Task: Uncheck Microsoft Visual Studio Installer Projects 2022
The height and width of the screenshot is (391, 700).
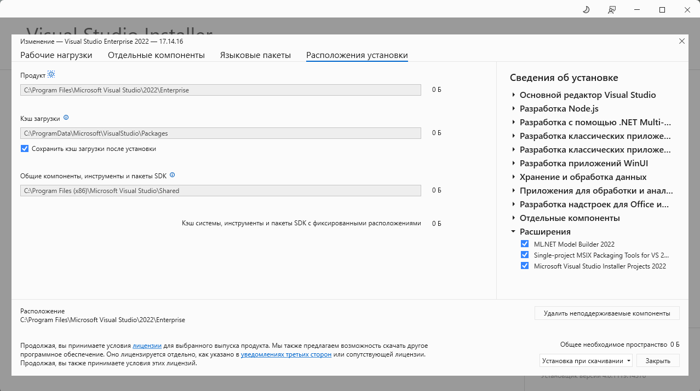Action: 525,266
